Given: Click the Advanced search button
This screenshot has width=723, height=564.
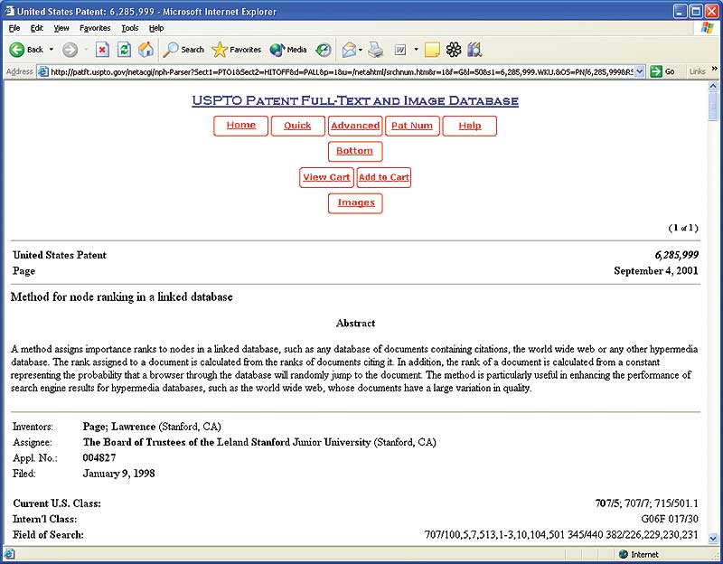Looking at the screenshot, I should point(355,126).
